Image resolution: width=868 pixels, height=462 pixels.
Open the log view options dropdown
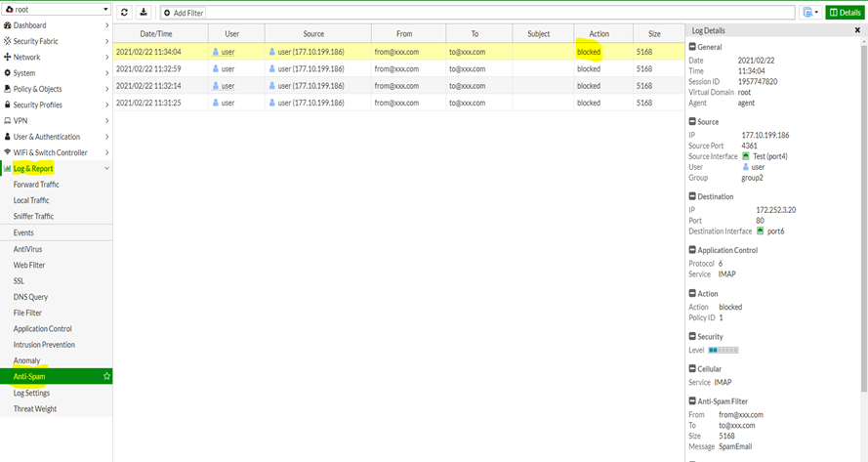click(x=809, y=13)
